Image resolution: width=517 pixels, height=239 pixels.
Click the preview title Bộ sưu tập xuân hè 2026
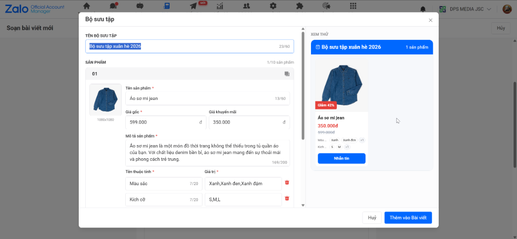[x=351, y=47]
